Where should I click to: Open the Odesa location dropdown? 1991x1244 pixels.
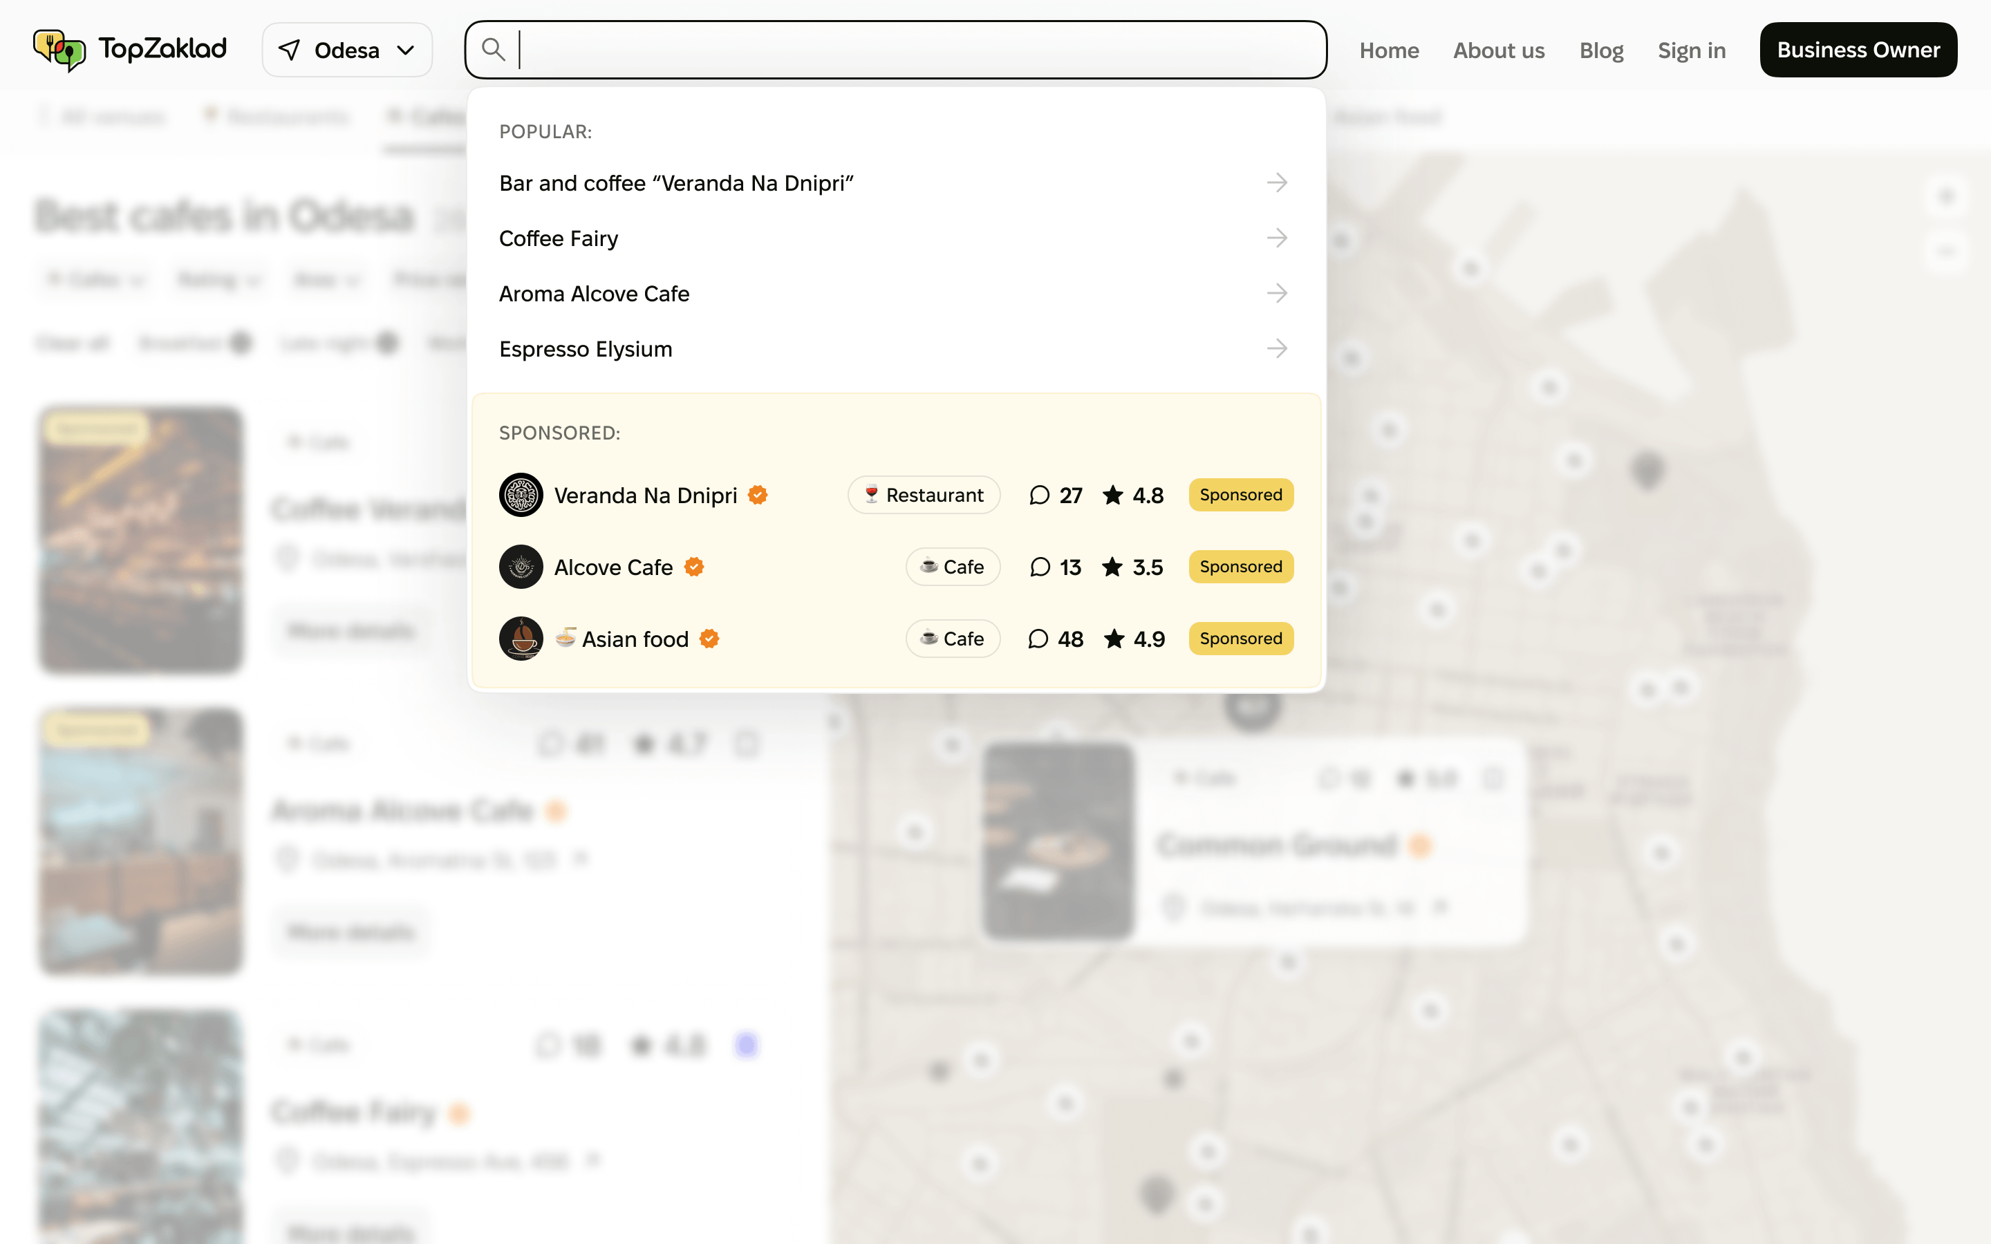tap(346, 49)
